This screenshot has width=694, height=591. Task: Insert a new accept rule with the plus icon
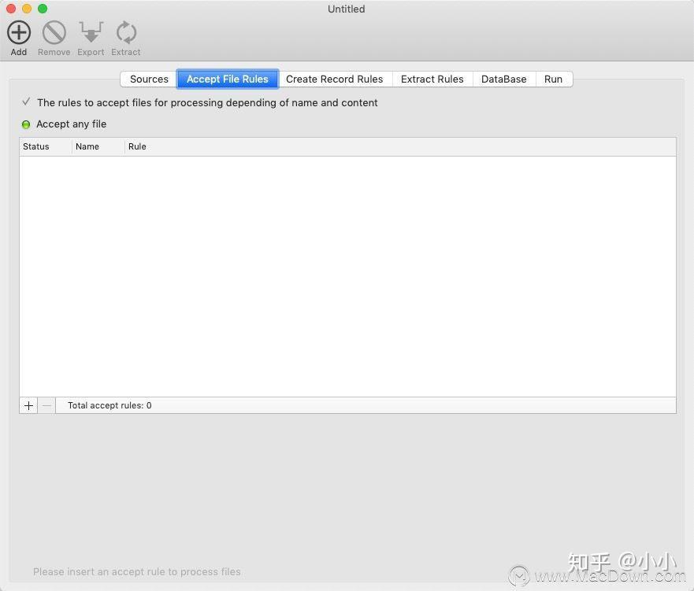pyautogui.click(x=28, y=405)
